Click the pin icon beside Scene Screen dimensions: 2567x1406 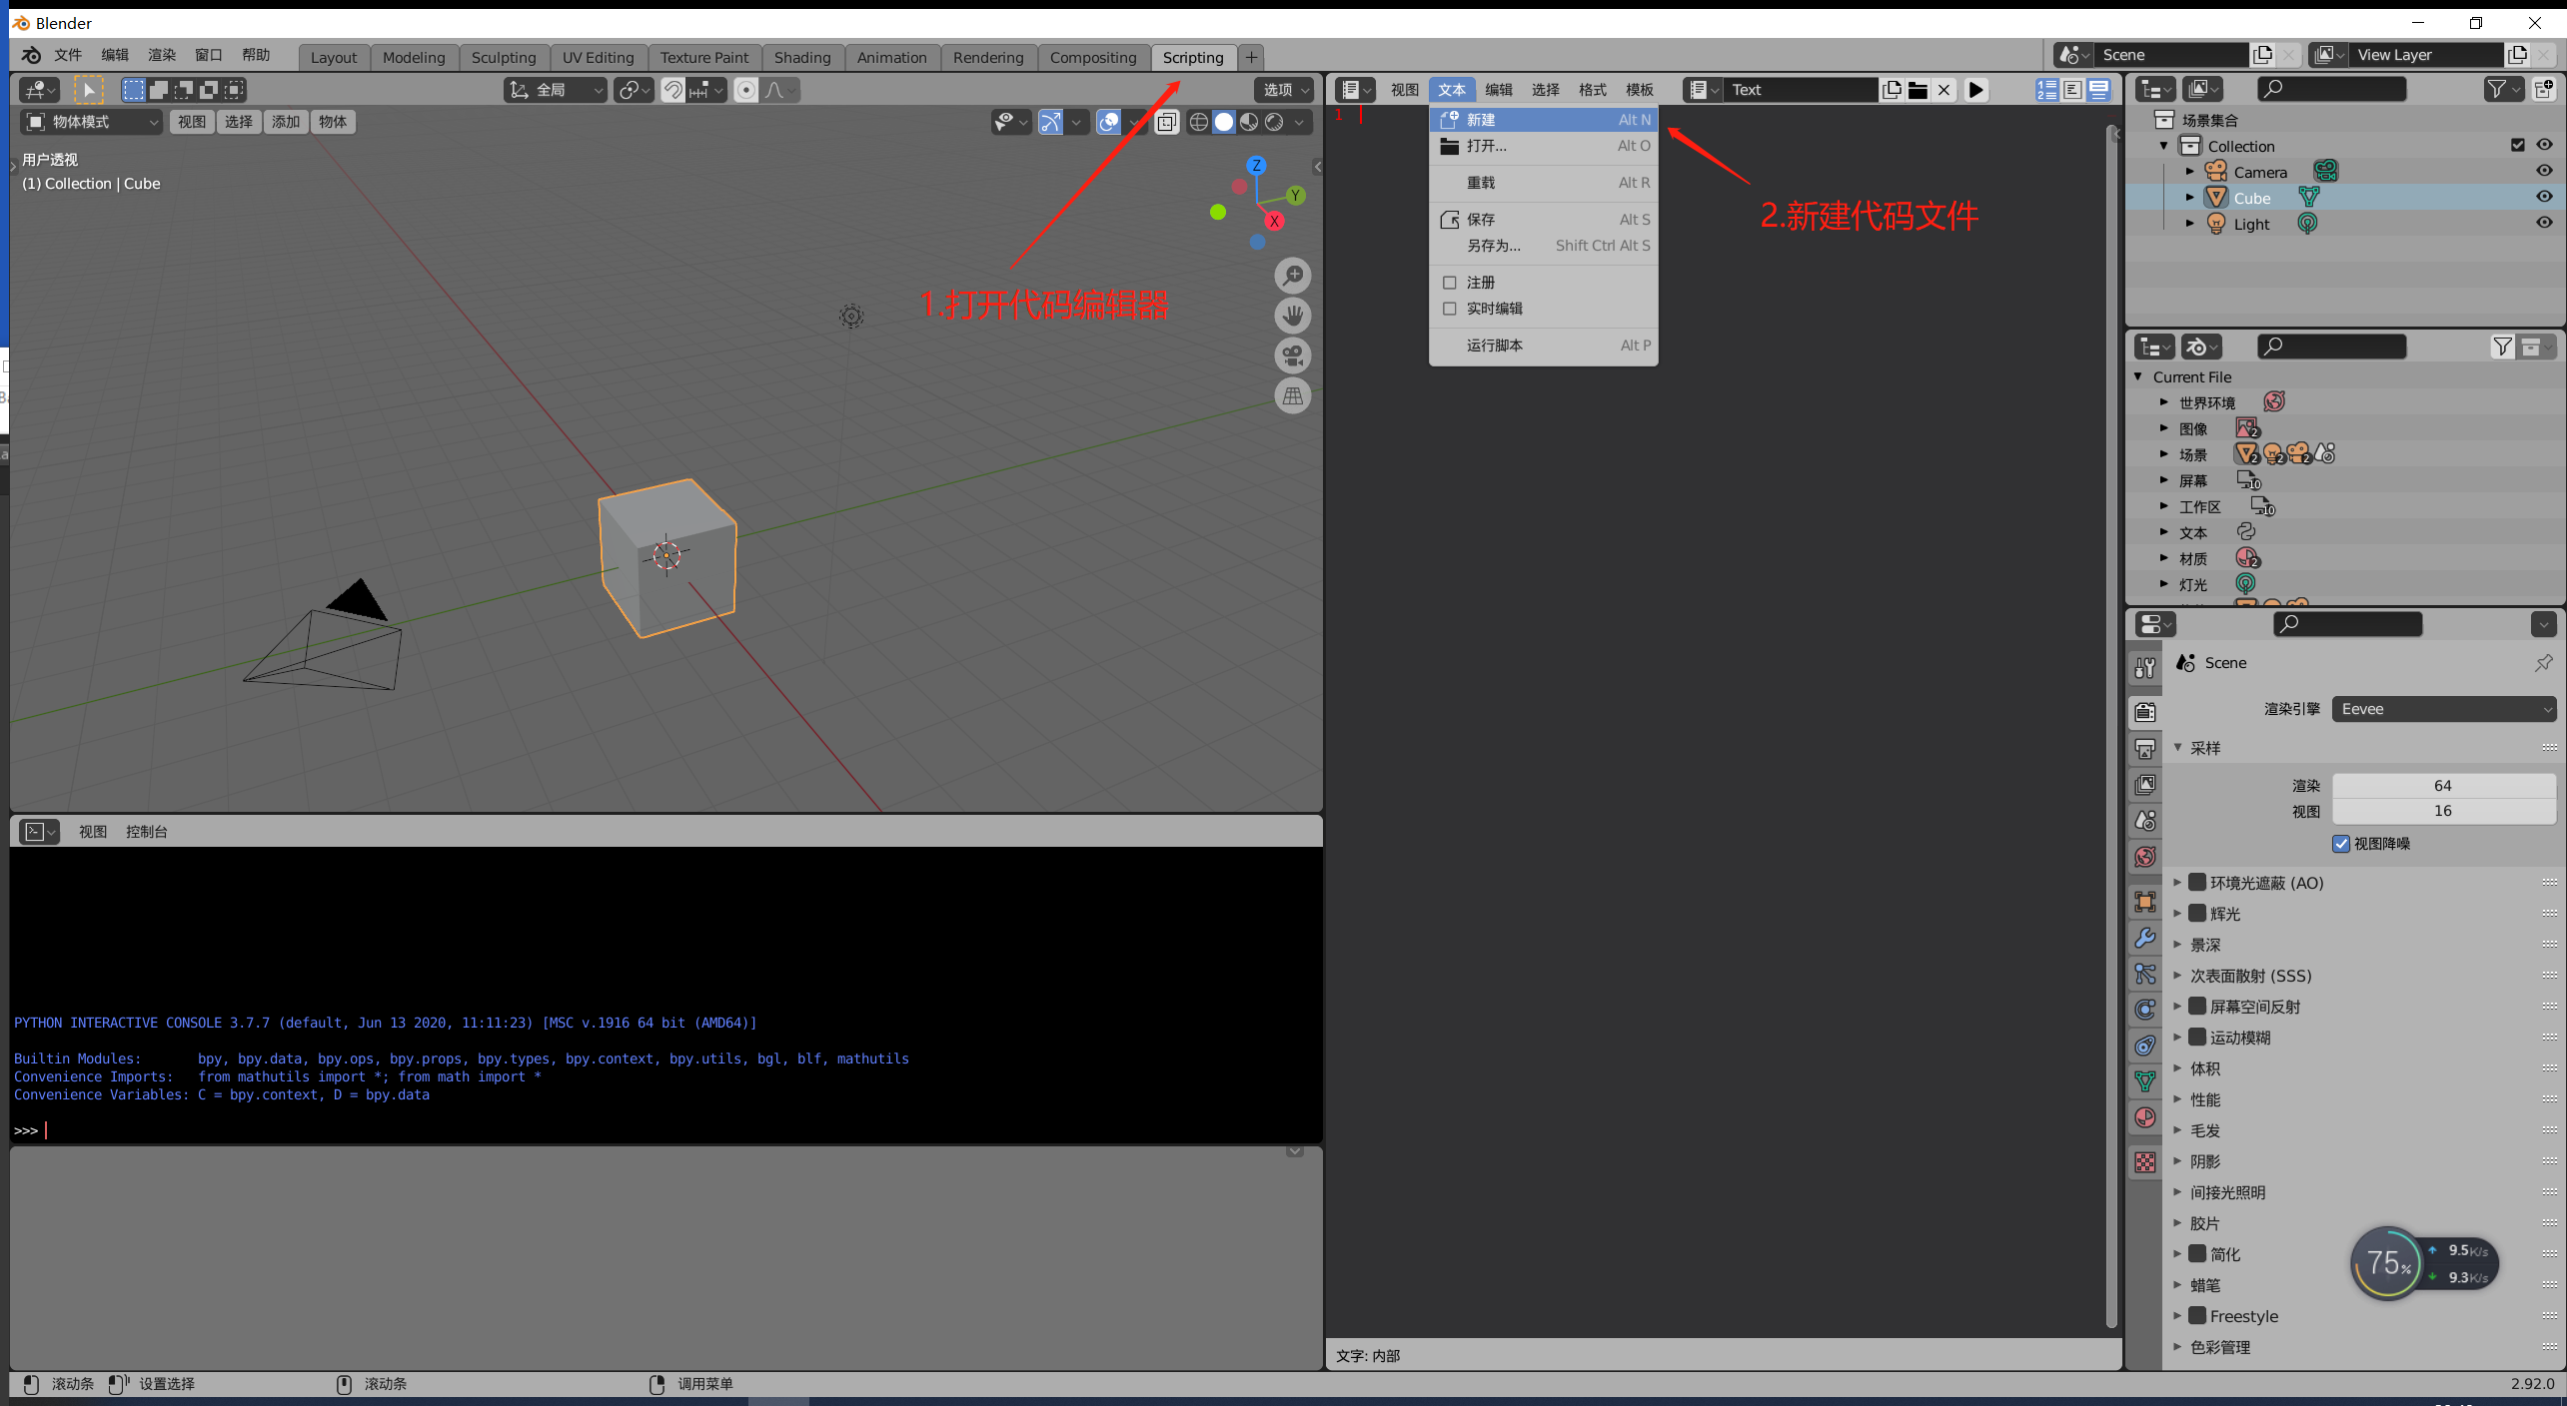[2543, 663]
